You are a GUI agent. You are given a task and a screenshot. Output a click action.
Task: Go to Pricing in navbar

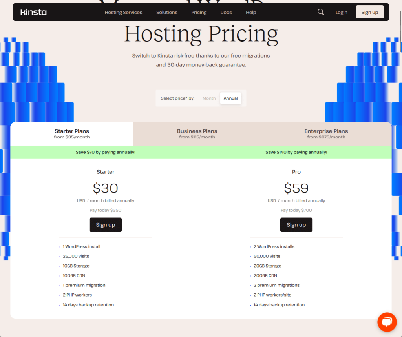pyautogui.click(x=199, y=12)
